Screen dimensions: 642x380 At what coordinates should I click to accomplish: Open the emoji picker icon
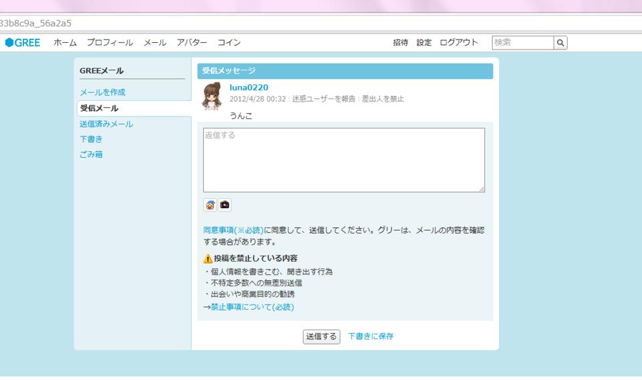(x=210, y=205)
